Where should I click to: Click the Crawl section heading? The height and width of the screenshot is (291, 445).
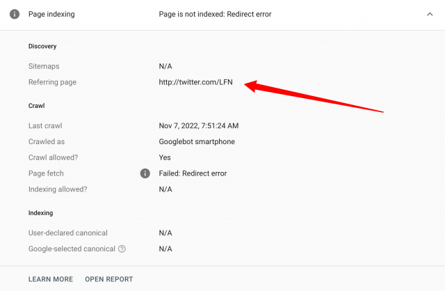[x=37, y=106]
